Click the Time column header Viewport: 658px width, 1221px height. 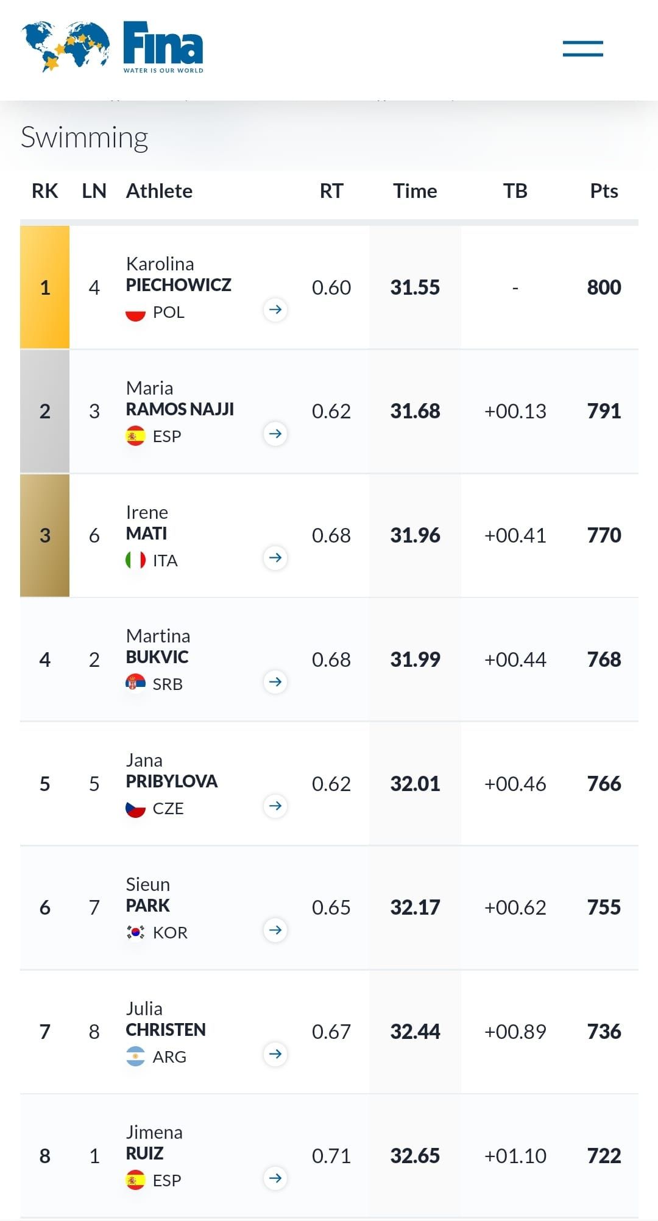coord(415,191)
